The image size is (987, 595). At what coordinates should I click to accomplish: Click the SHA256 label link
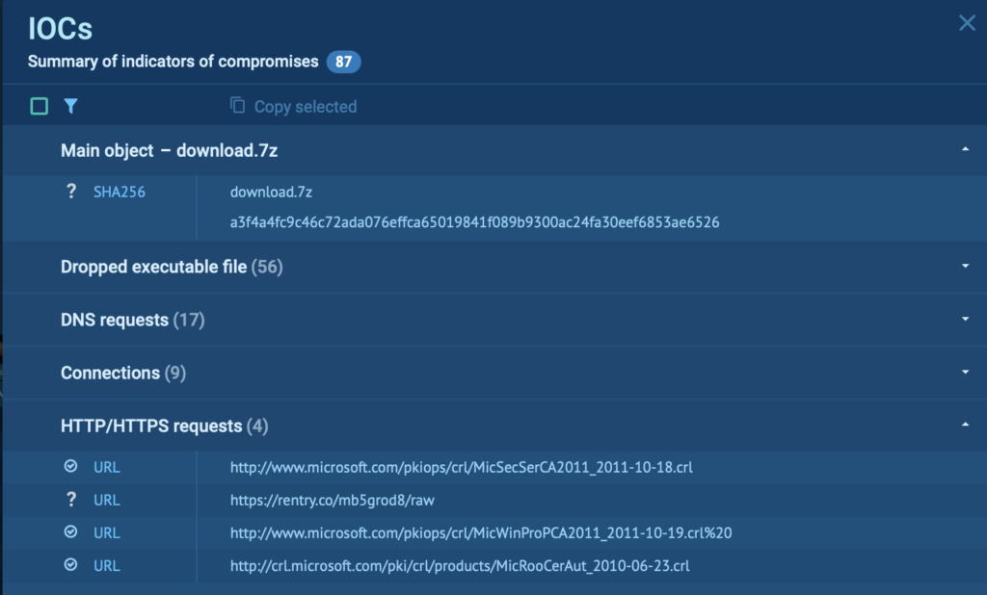pyautogui.click(x=120, y=192)
